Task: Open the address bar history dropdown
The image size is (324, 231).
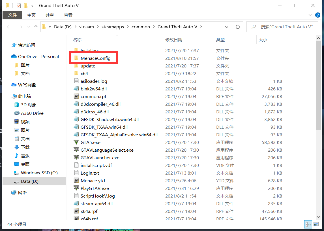Action: click(x=227, y=27)
